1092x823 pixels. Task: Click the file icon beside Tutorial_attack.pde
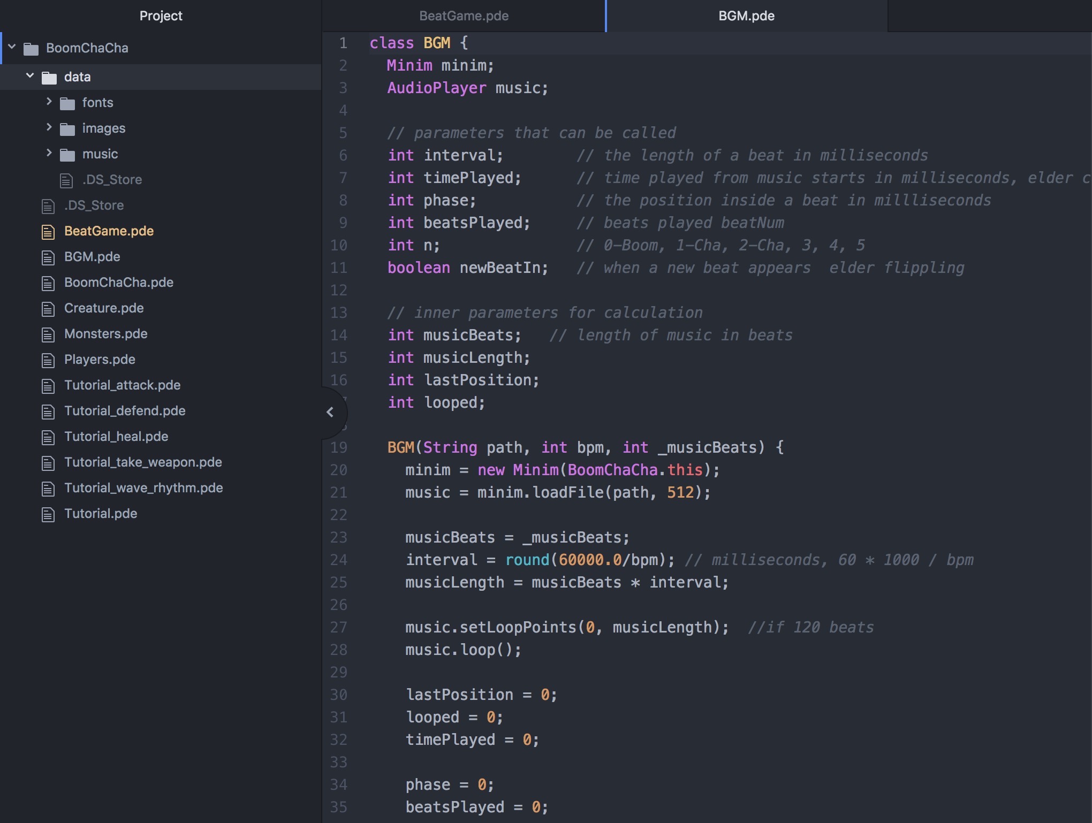[48, 386]
